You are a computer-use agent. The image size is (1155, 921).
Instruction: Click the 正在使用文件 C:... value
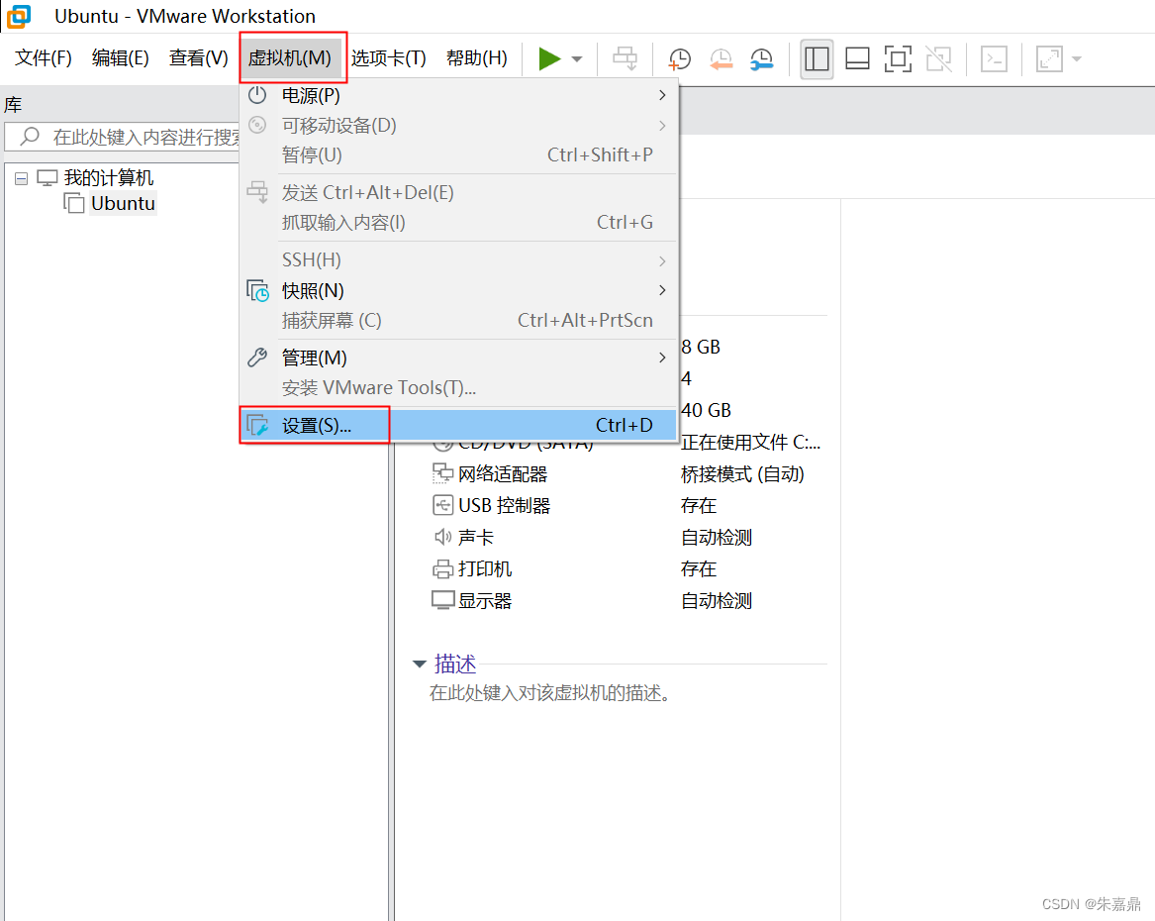coord(750,442)
